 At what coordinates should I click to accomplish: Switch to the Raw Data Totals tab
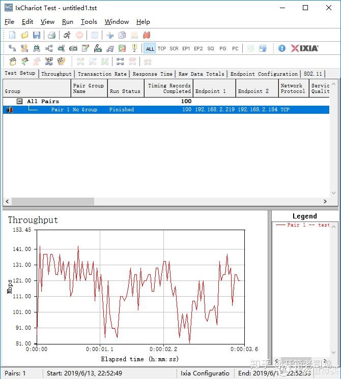click(202, 74)
